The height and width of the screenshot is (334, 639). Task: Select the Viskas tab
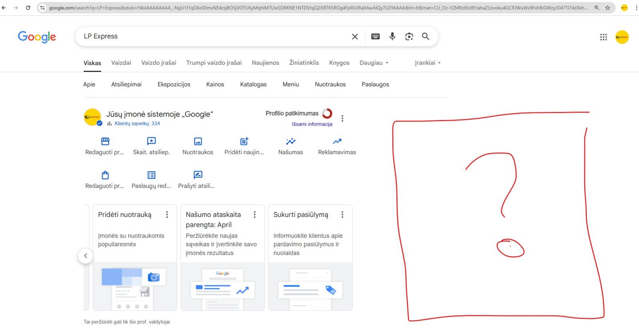click(x=92, y=63)
